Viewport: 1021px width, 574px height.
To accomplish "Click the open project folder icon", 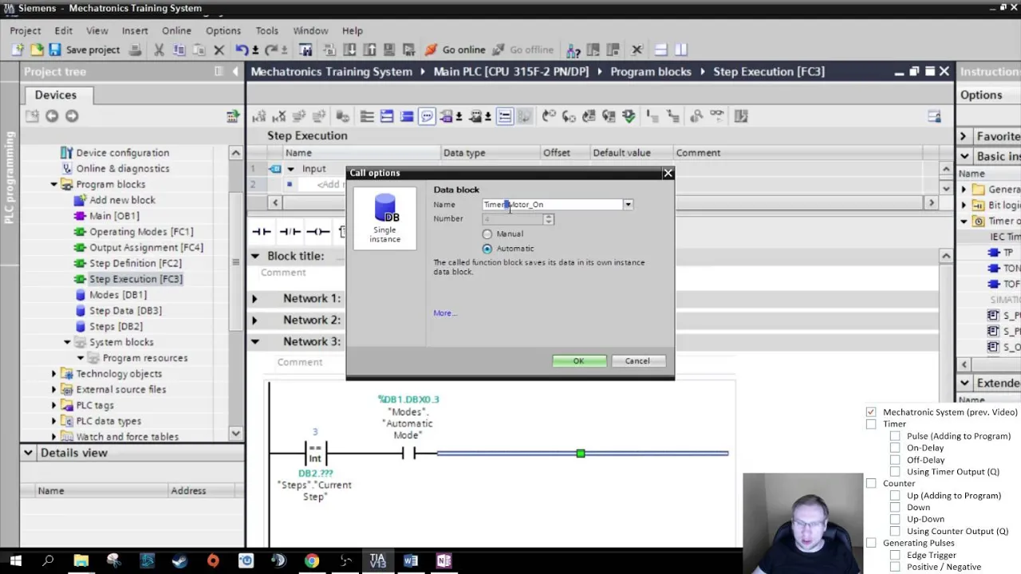I will (37, 49).
